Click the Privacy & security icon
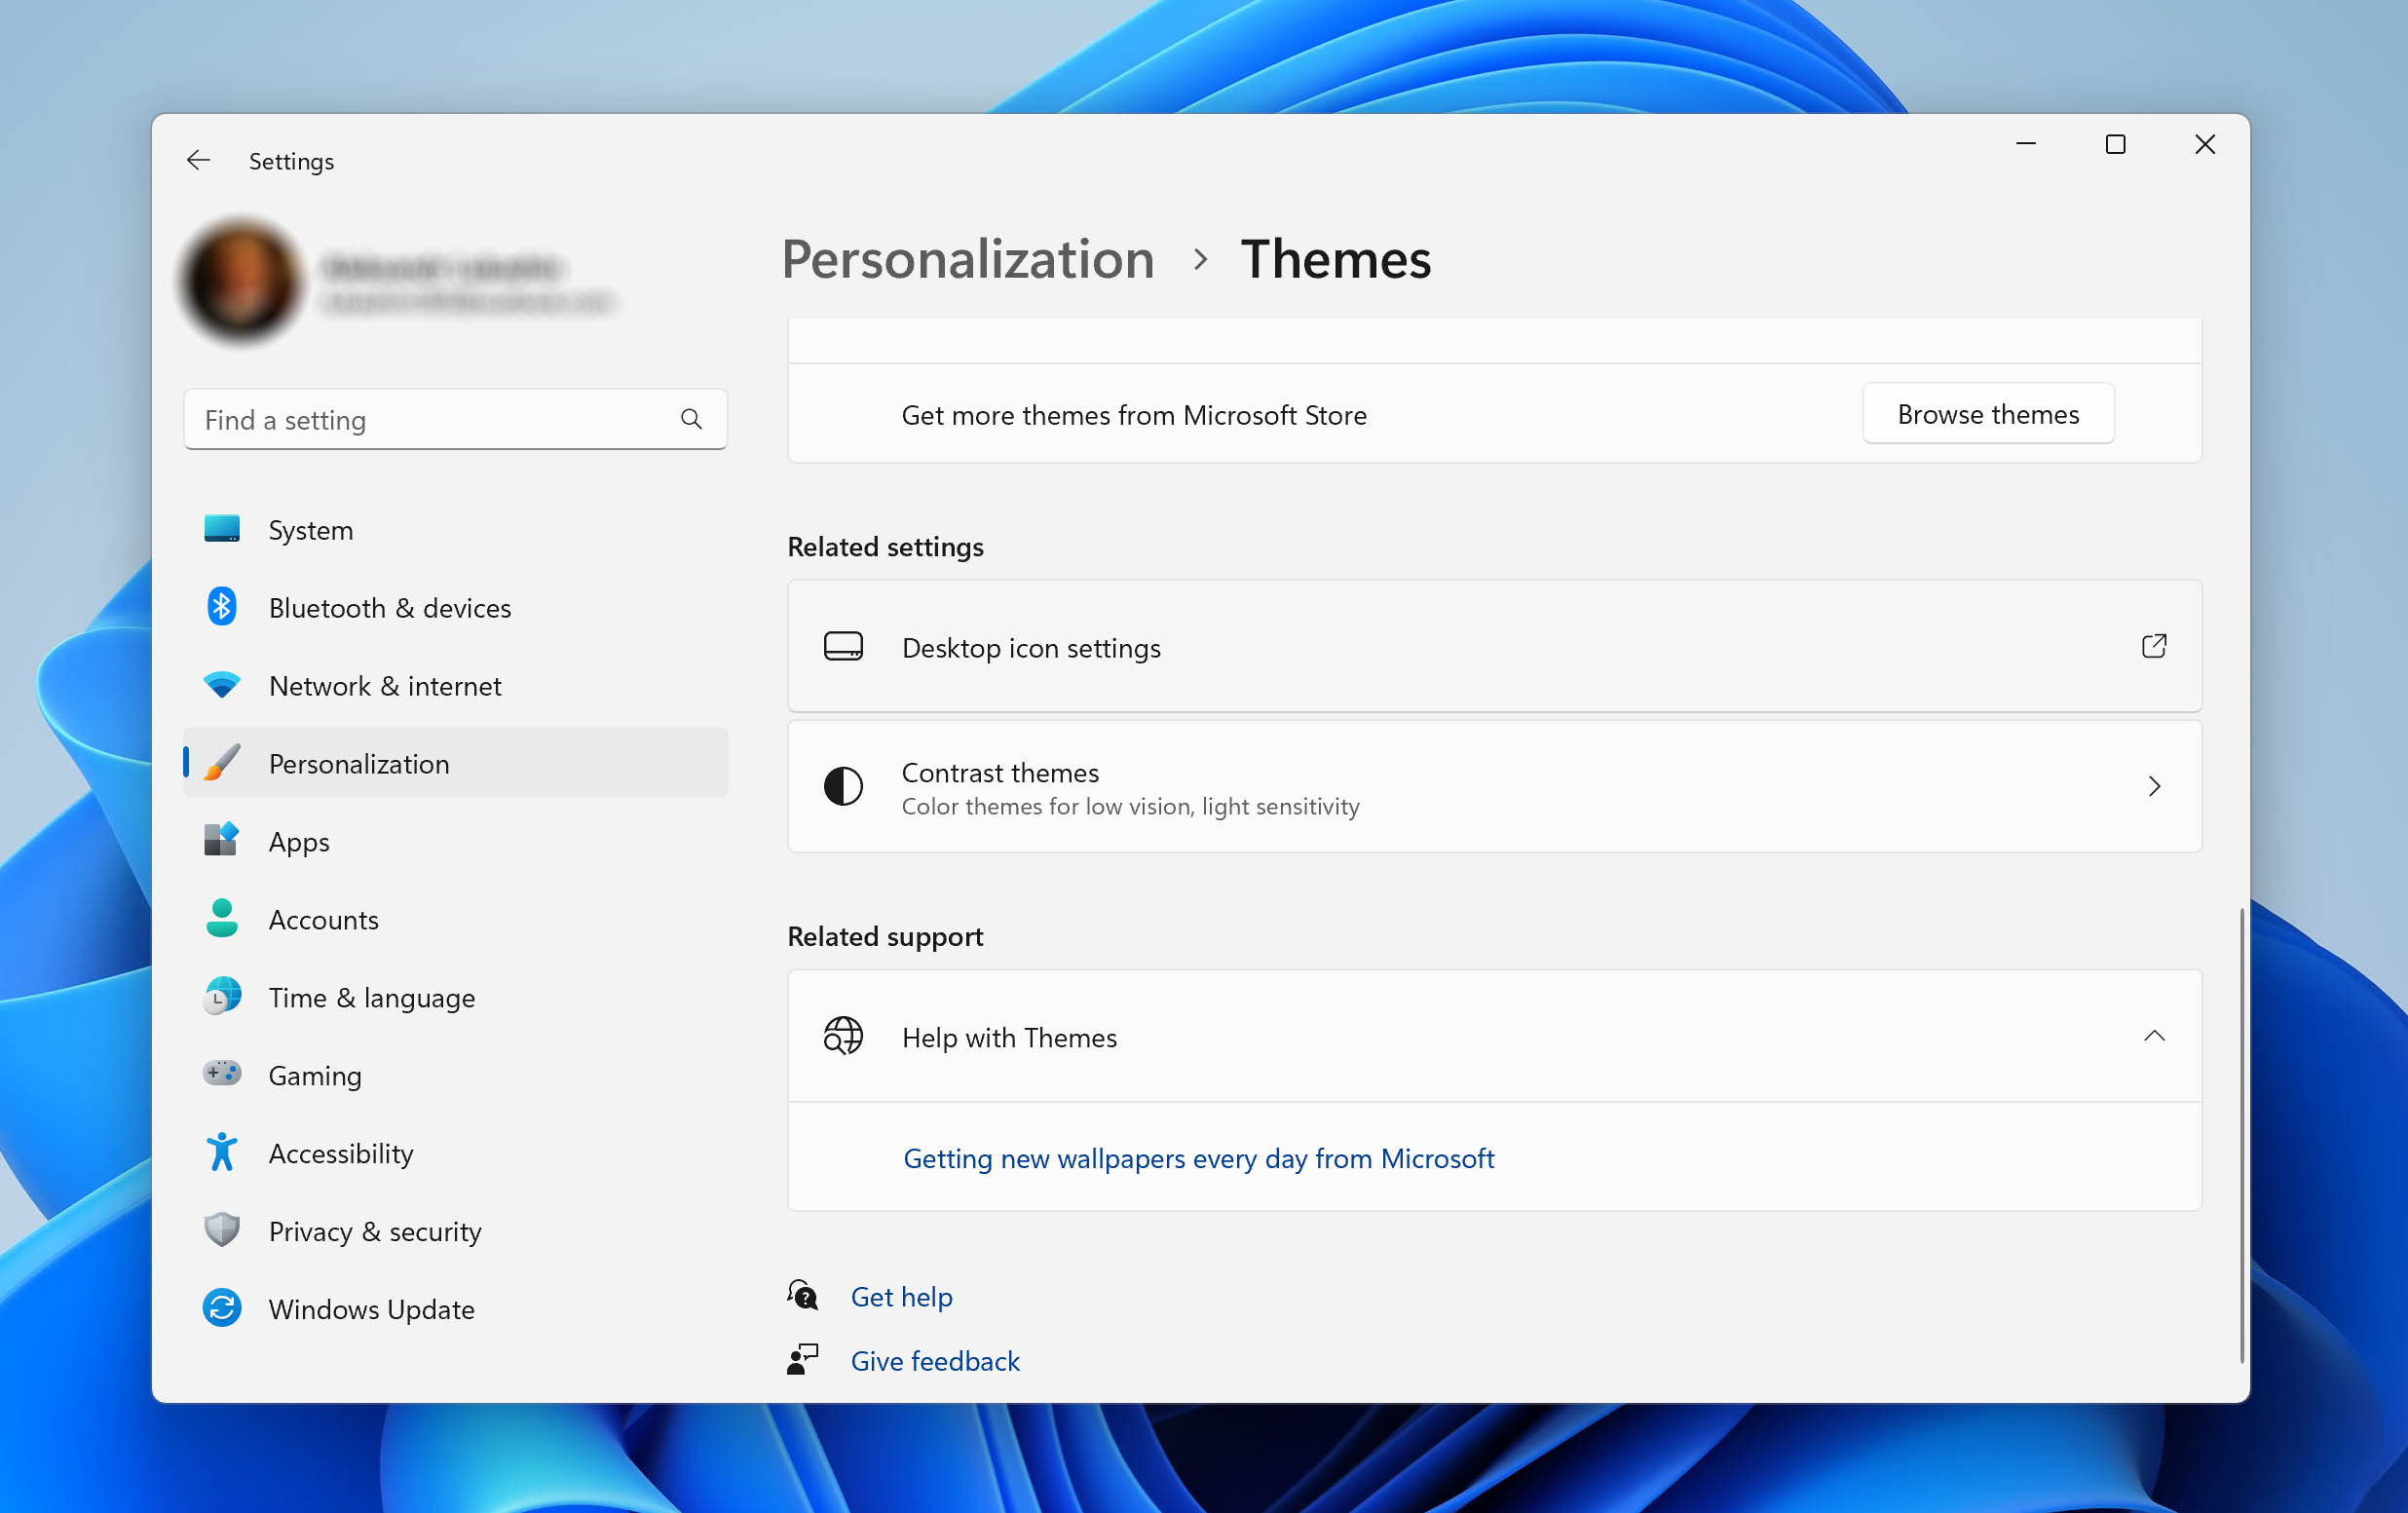Screen dimensions: 2408x1513 point(223,1230)
